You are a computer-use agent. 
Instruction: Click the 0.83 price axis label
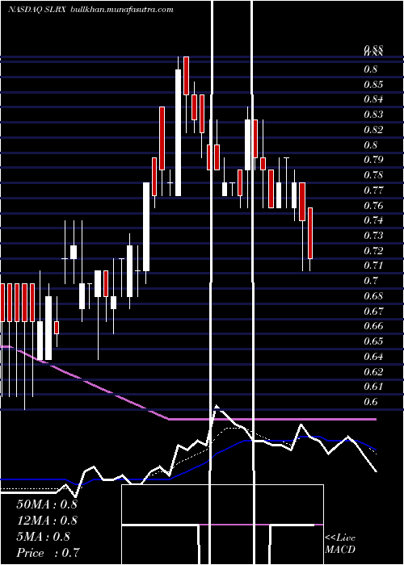click(x=373, y=115)
